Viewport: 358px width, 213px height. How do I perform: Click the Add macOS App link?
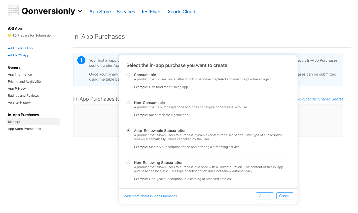point(20,48)
